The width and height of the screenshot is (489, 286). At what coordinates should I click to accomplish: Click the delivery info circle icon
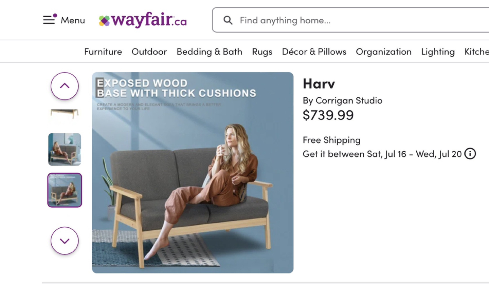(470, 154)
